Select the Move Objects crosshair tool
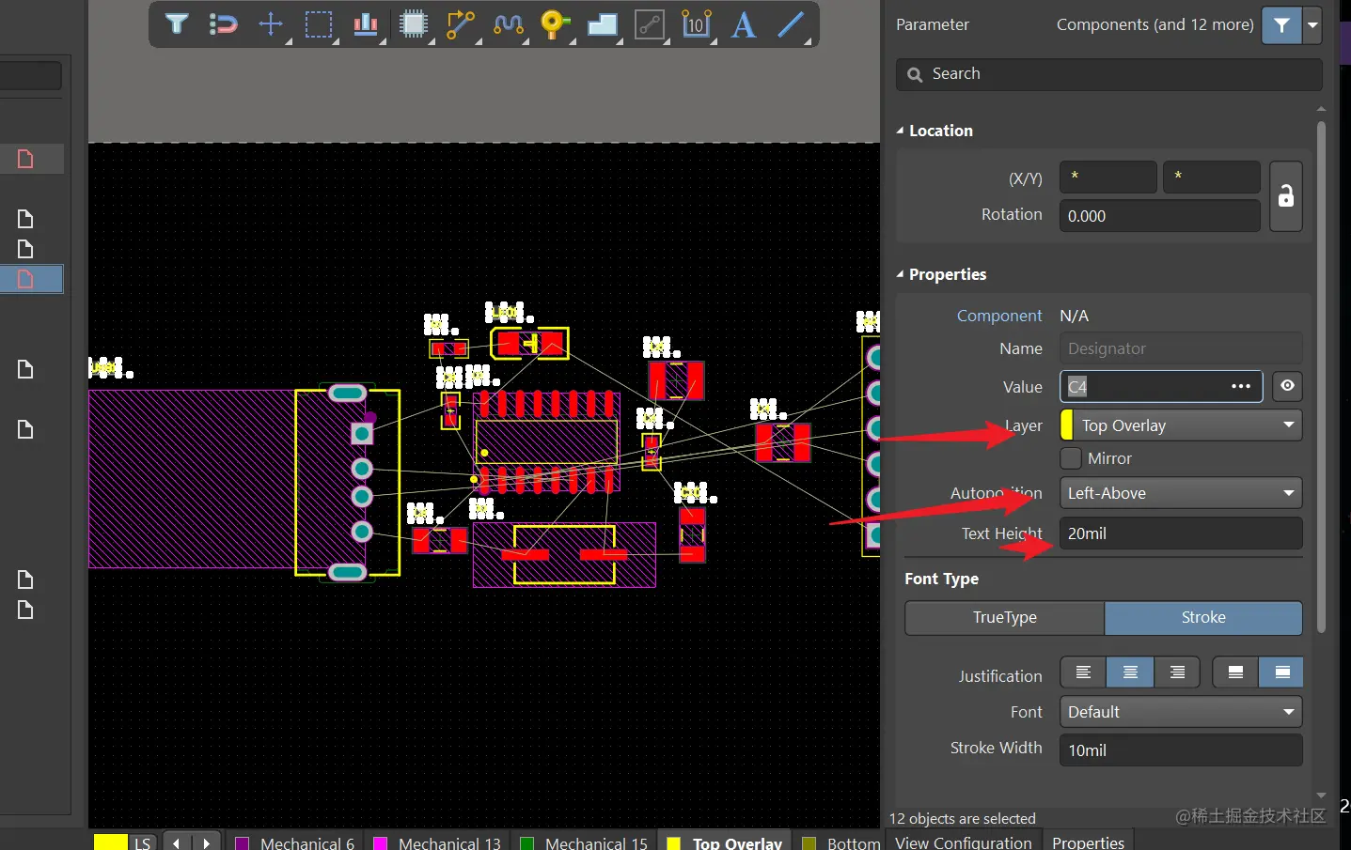Image resolution: width=1351 pixels, height=850 pixels. (x=271, y=23)
